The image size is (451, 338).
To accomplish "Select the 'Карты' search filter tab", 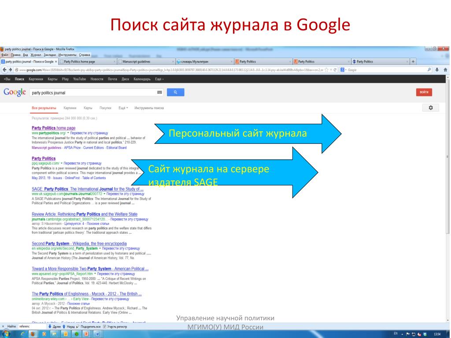I will coord(88,108).
